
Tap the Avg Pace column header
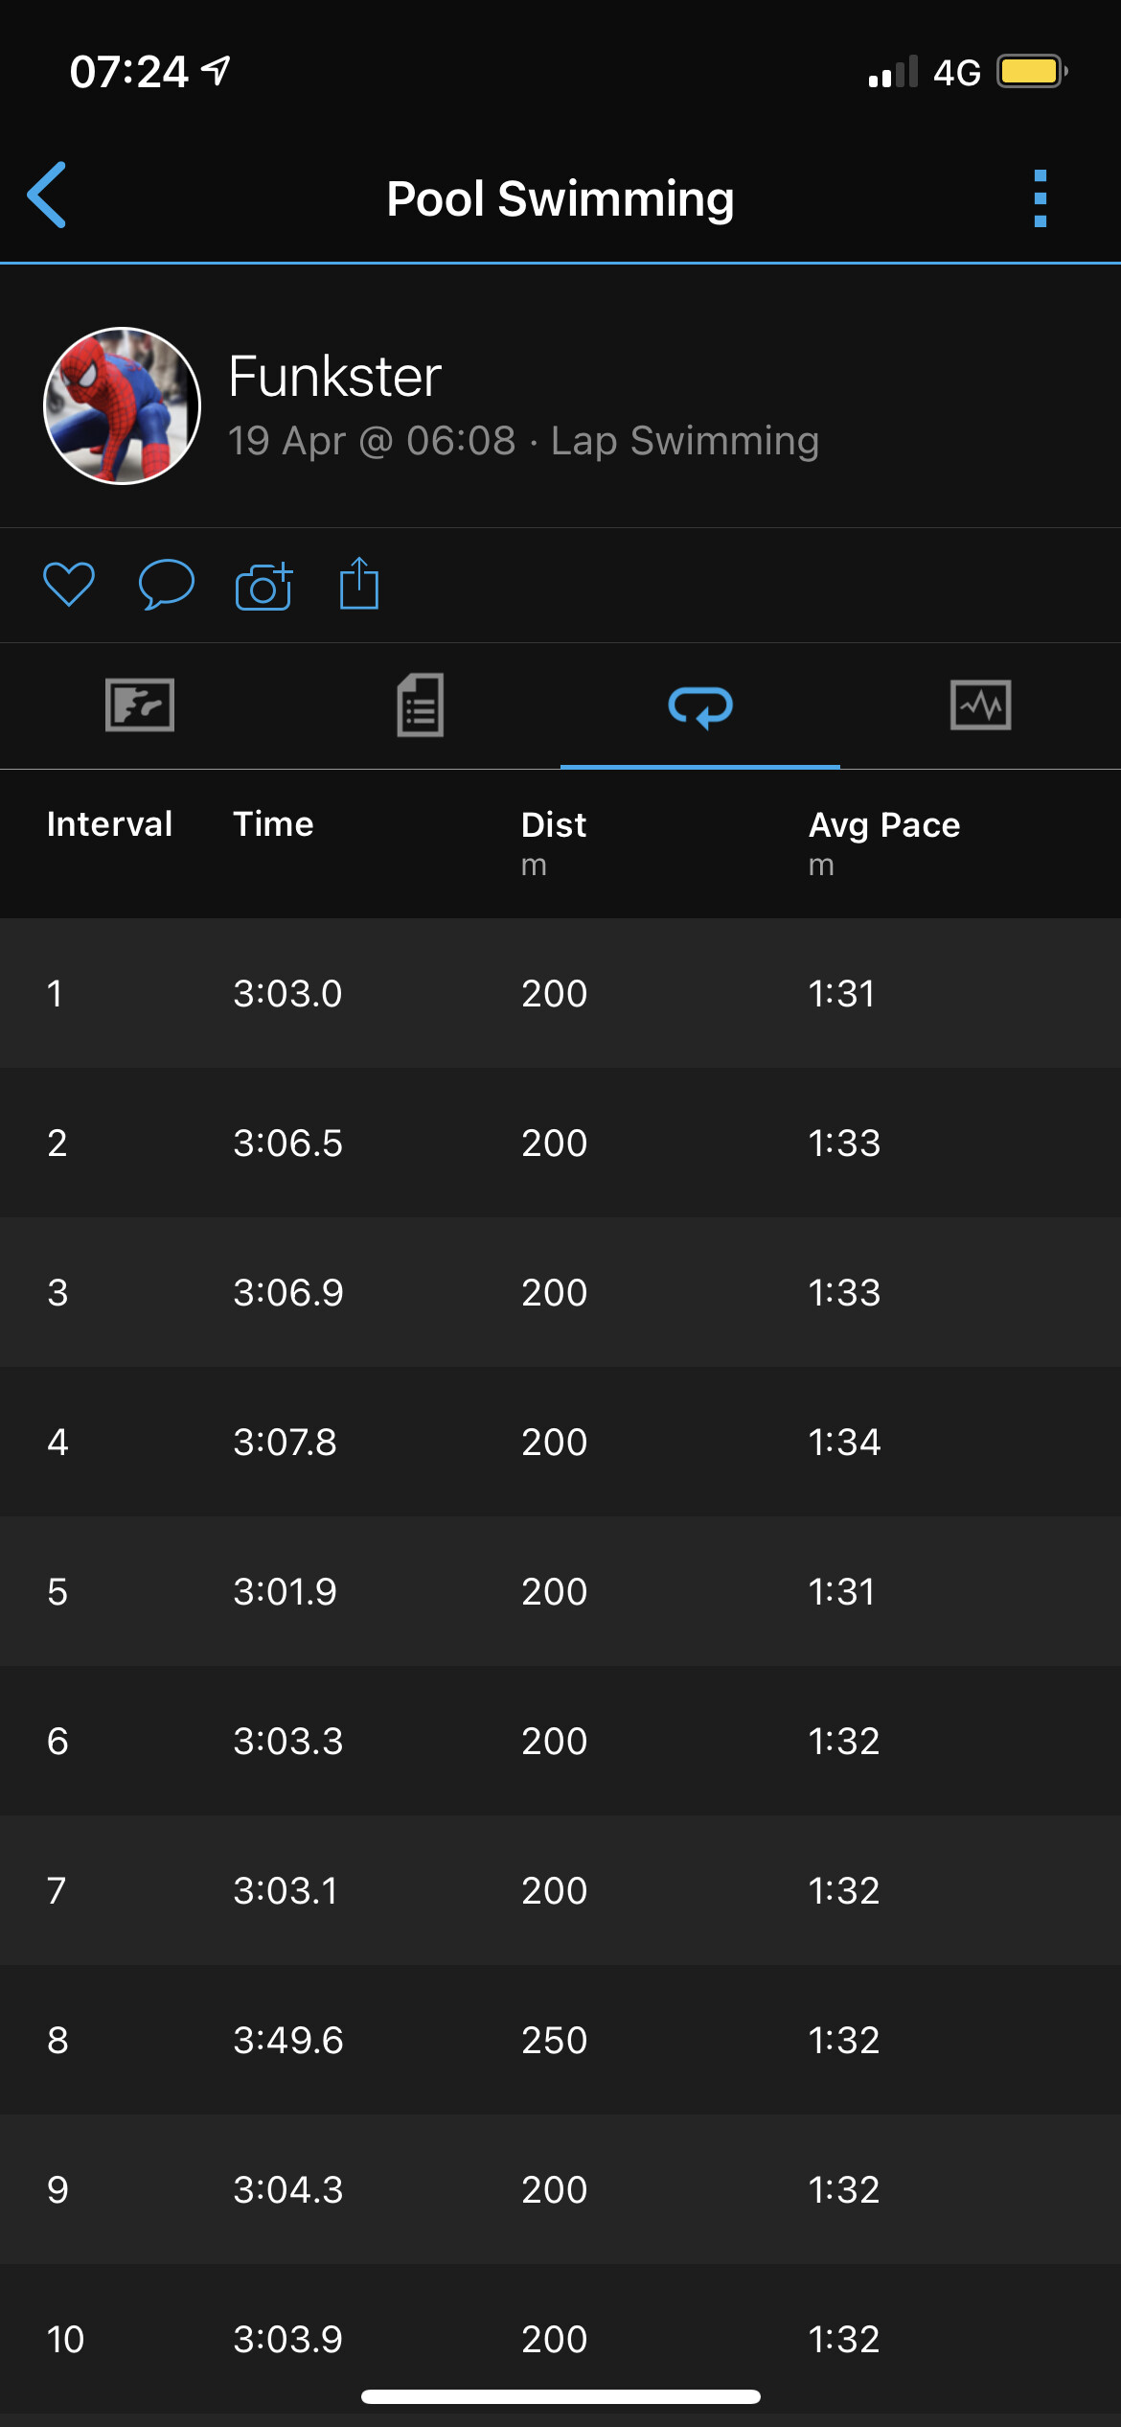pos(883,825)
